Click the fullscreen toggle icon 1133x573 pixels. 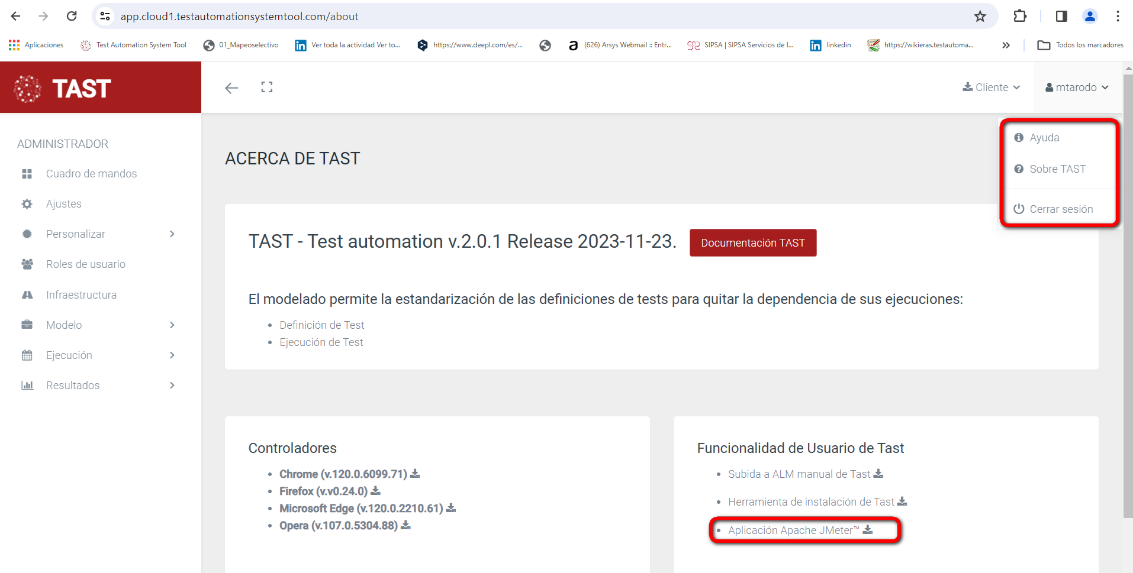coord(267,88)
